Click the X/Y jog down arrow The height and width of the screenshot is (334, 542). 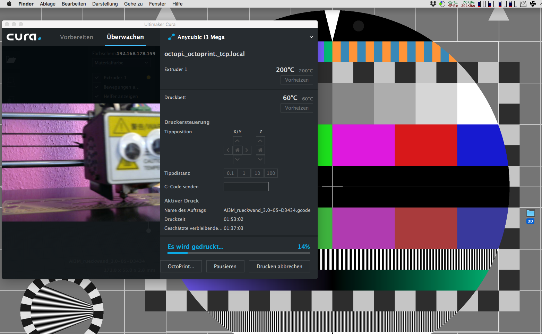tap(237, 160)
